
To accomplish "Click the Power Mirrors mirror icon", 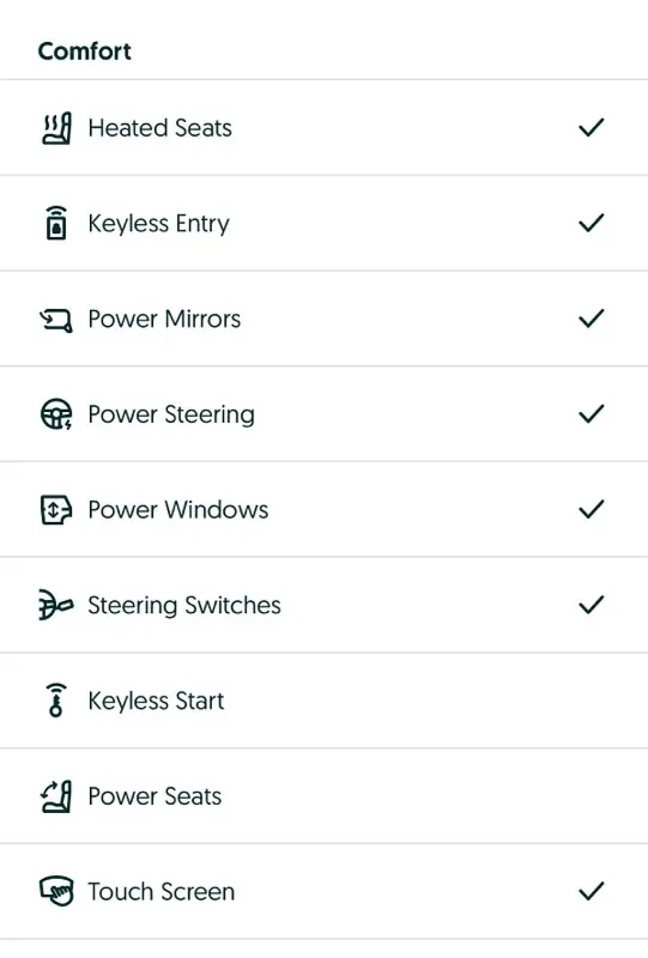I will coord(56,320).
